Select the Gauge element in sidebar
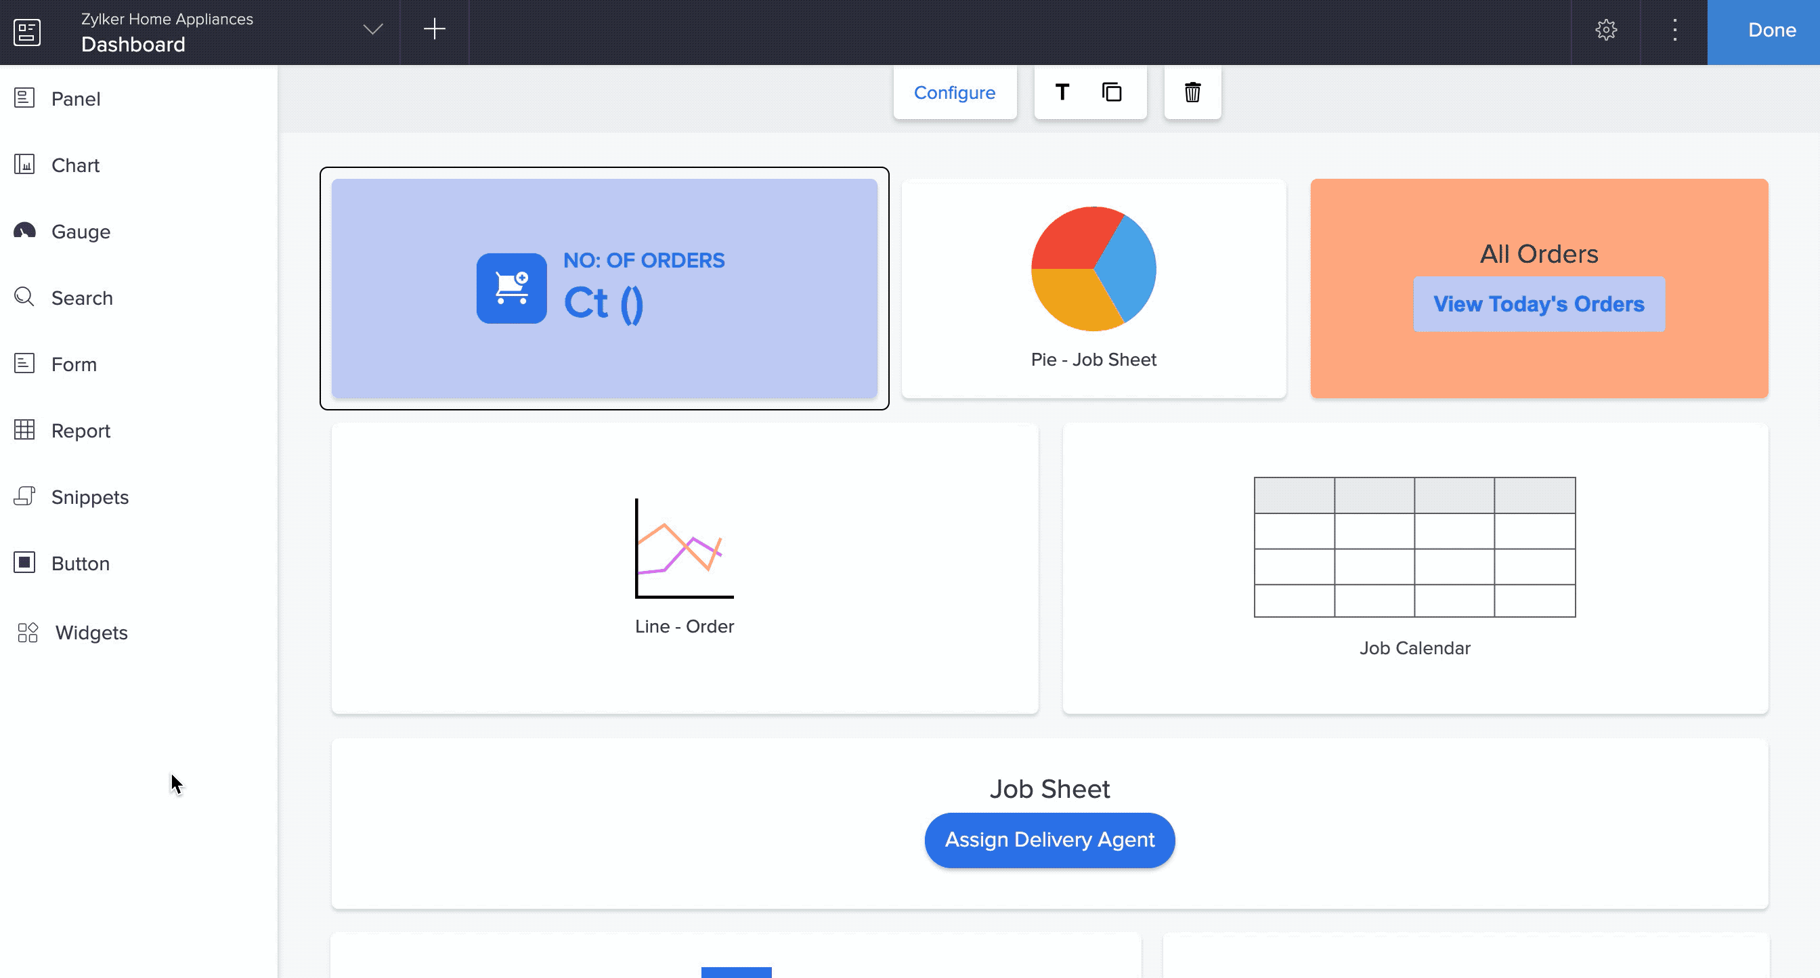Image resolution: width=1820 pixels, height=978 pixels. (80, 232)
